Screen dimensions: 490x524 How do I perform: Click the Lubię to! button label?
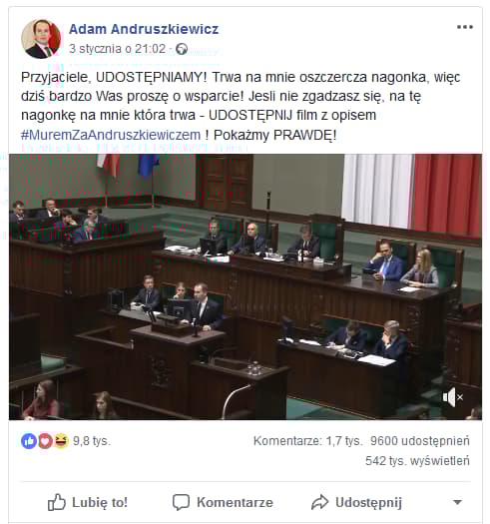100,502
